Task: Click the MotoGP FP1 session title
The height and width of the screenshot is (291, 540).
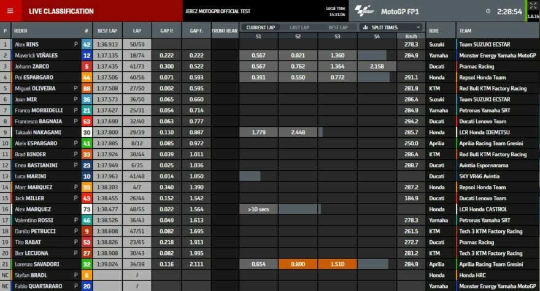Action: click(x=400, y=12)
